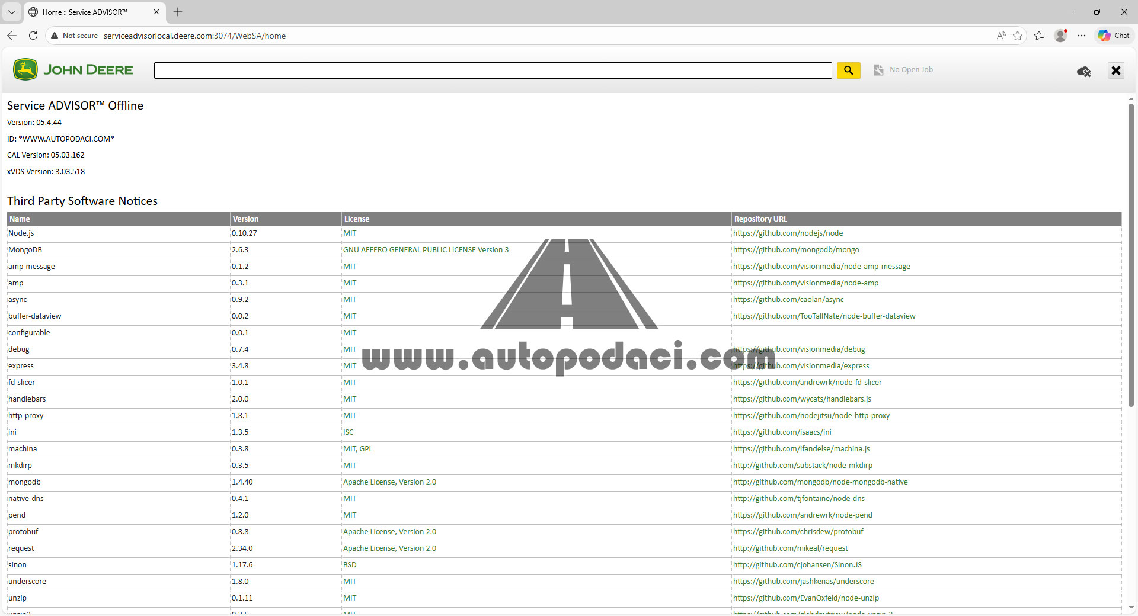1138x616 pixels.
Task: Click the John Deere logo
Action: (73, 70)
